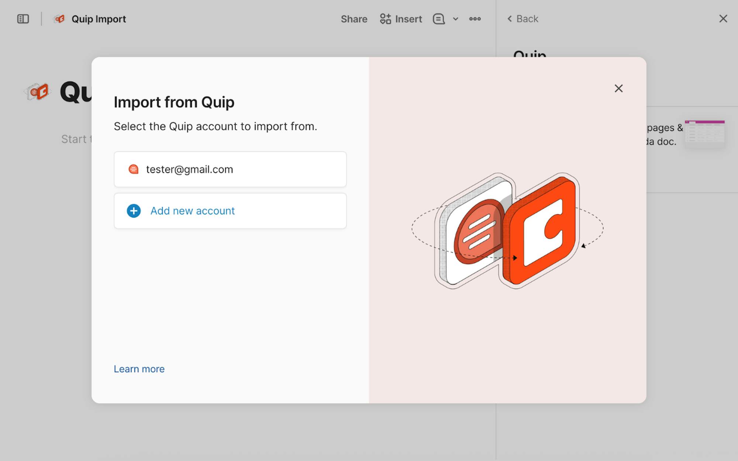Screen dimensions: 738x461
Task: Click the table thumbnail in side panel
Action: pyautogui.click(x=704, y=133)
